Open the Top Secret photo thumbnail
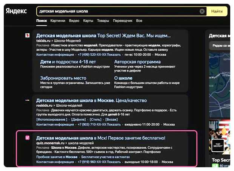234x171 pixels. point(220,137)
